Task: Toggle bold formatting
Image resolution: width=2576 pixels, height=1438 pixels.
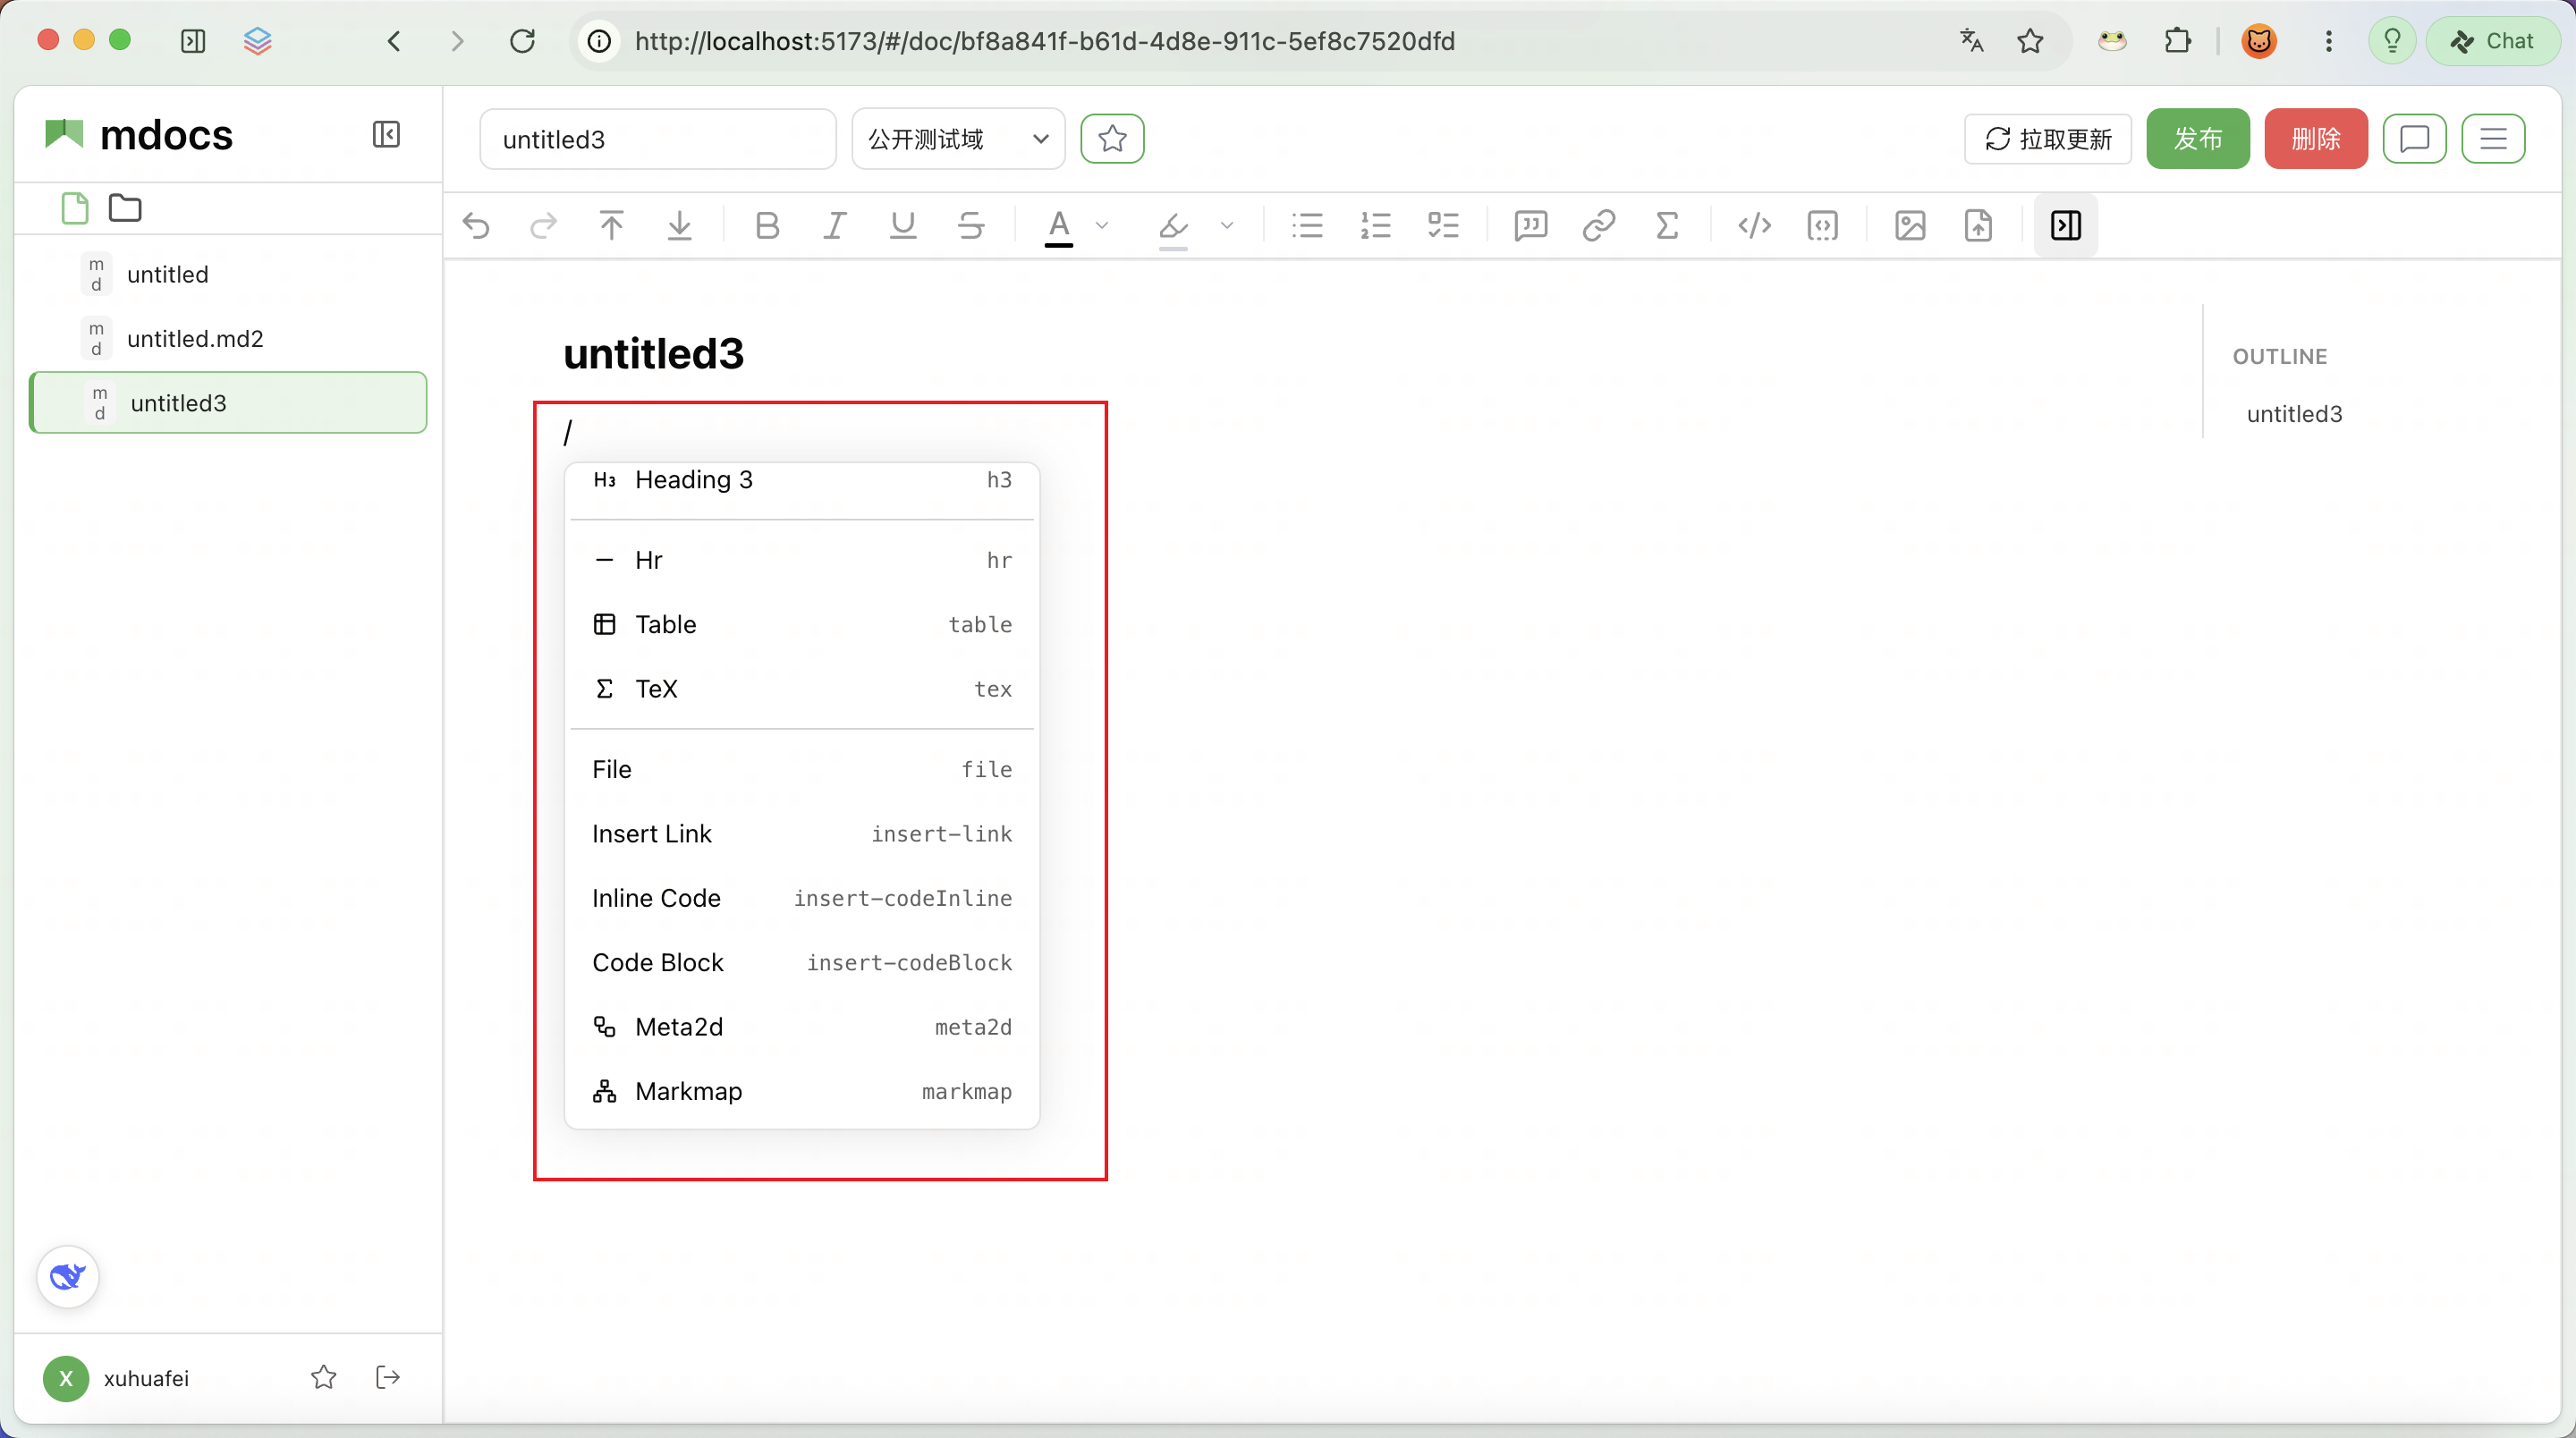Action: coord(767,226)
